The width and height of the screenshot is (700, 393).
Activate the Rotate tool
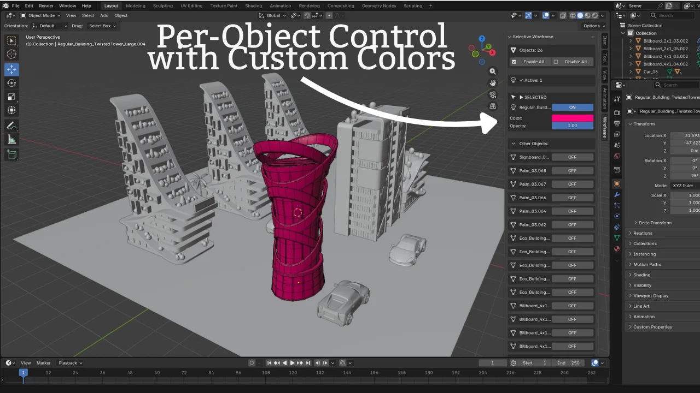[x=11, y=83]
